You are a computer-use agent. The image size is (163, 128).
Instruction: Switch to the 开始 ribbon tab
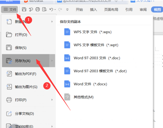(79, 10)
